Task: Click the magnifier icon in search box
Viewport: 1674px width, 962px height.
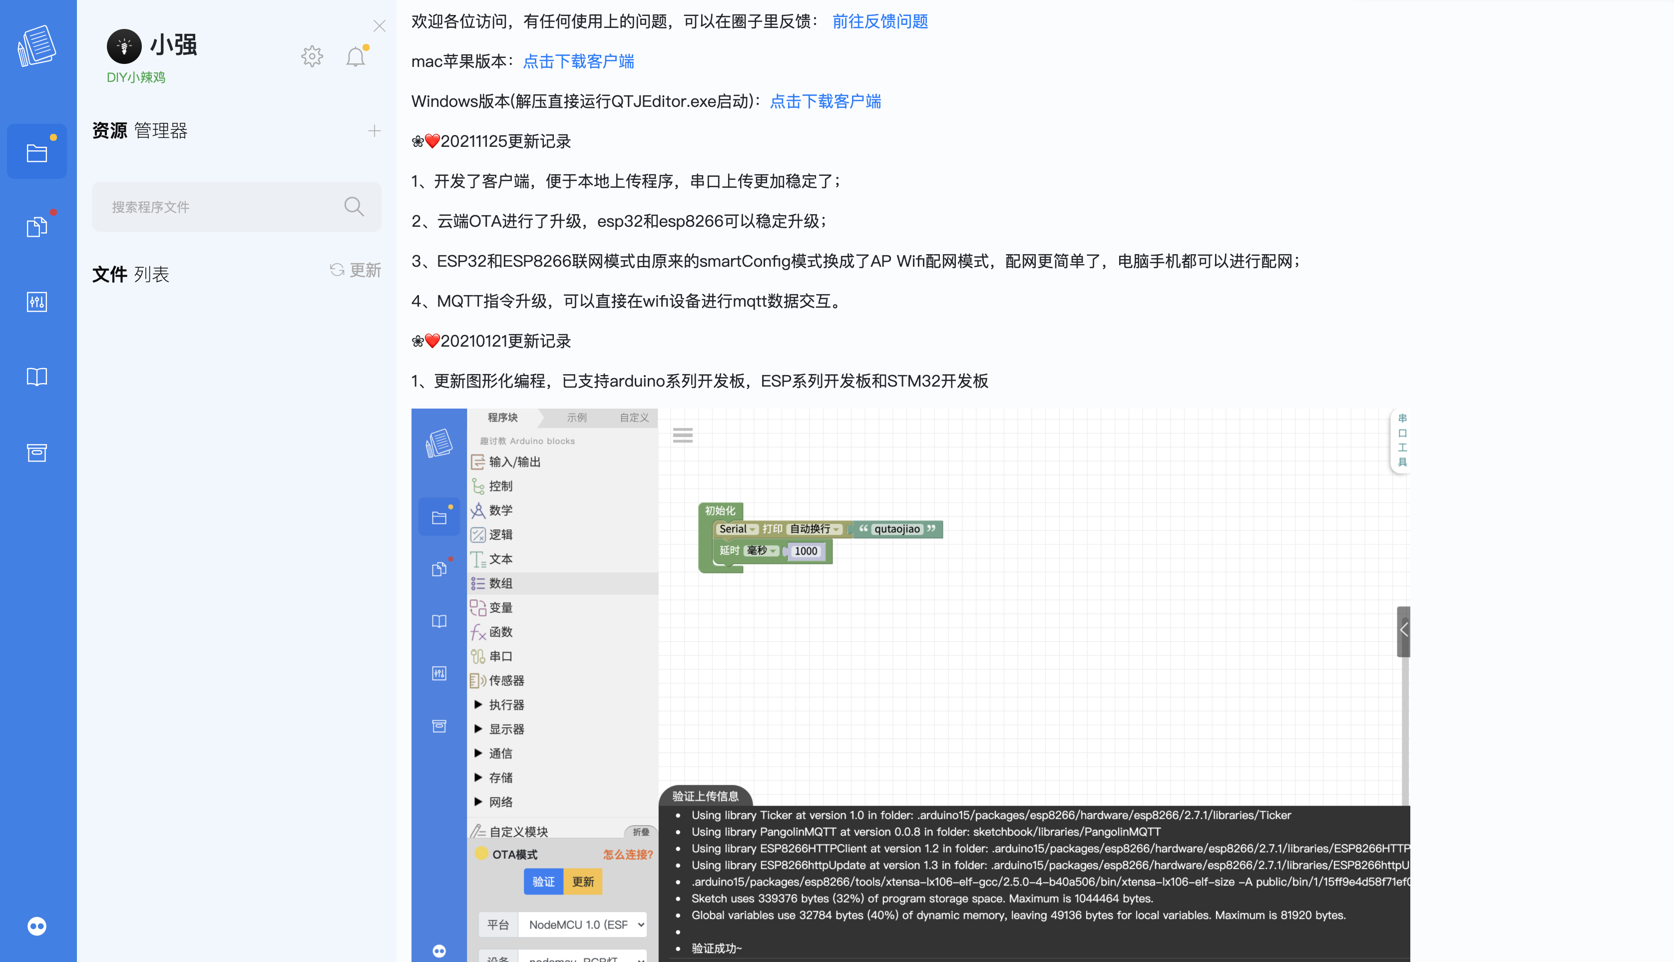Action: pyautogui.click(x=354, y=207)
